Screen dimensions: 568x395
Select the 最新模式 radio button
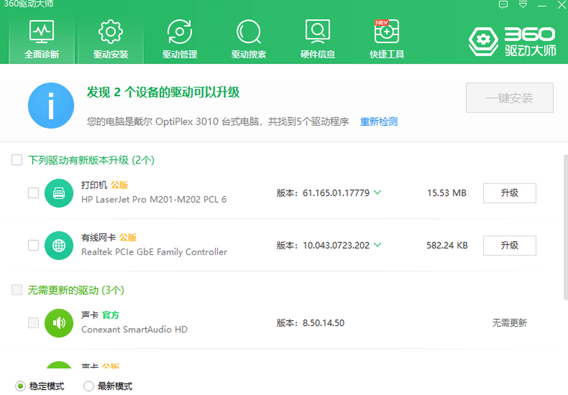click(89, 386)
